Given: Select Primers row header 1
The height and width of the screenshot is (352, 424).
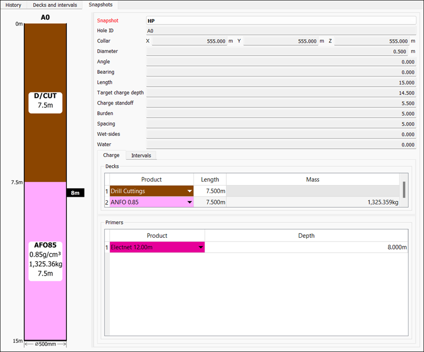Looking at the screenshot, I should coord(107,247).
